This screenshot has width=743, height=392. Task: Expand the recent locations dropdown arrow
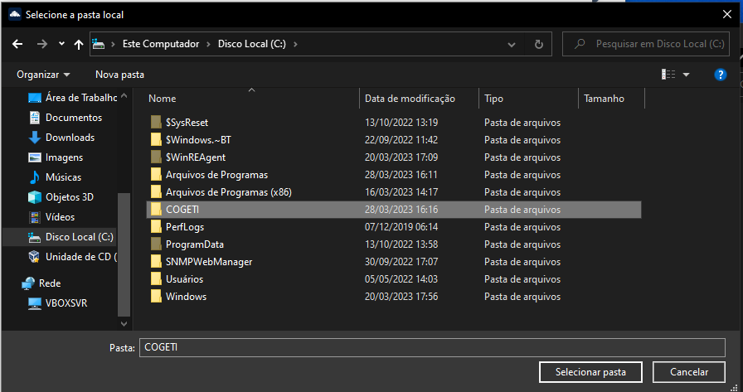coord(61,45)
